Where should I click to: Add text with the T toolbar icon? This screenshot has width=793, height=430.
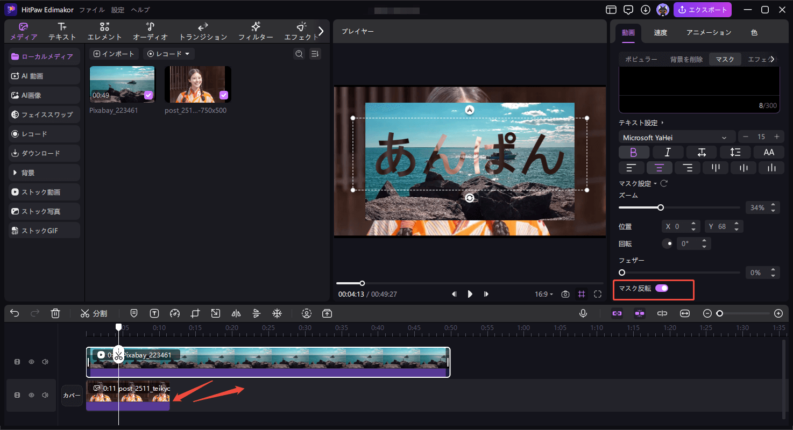pyautogui.click(x=154, y=313)
